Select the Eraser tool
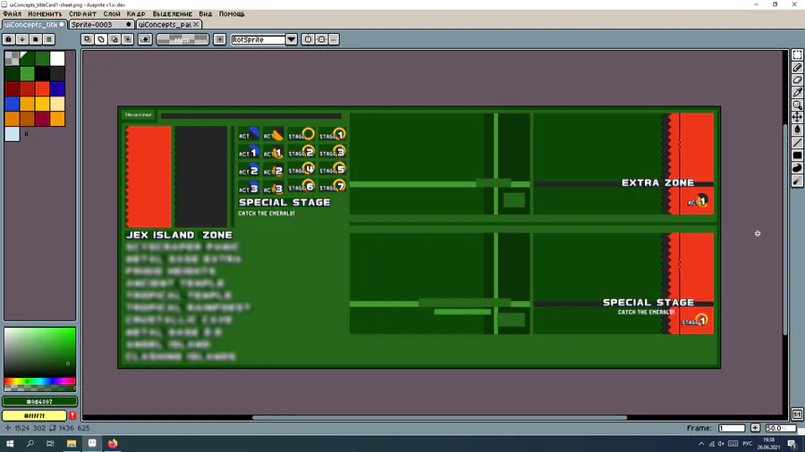Viewport: 805px width, 452px height. point(797,80)
